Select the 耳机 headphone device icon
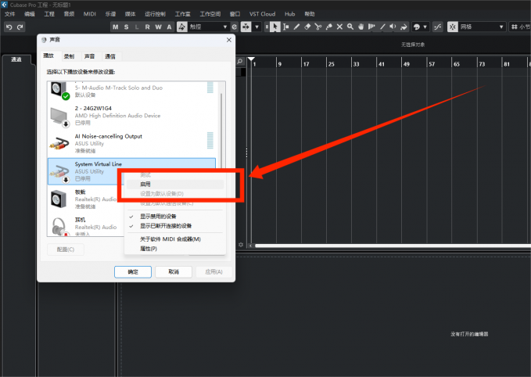 [x=59, y=225]
